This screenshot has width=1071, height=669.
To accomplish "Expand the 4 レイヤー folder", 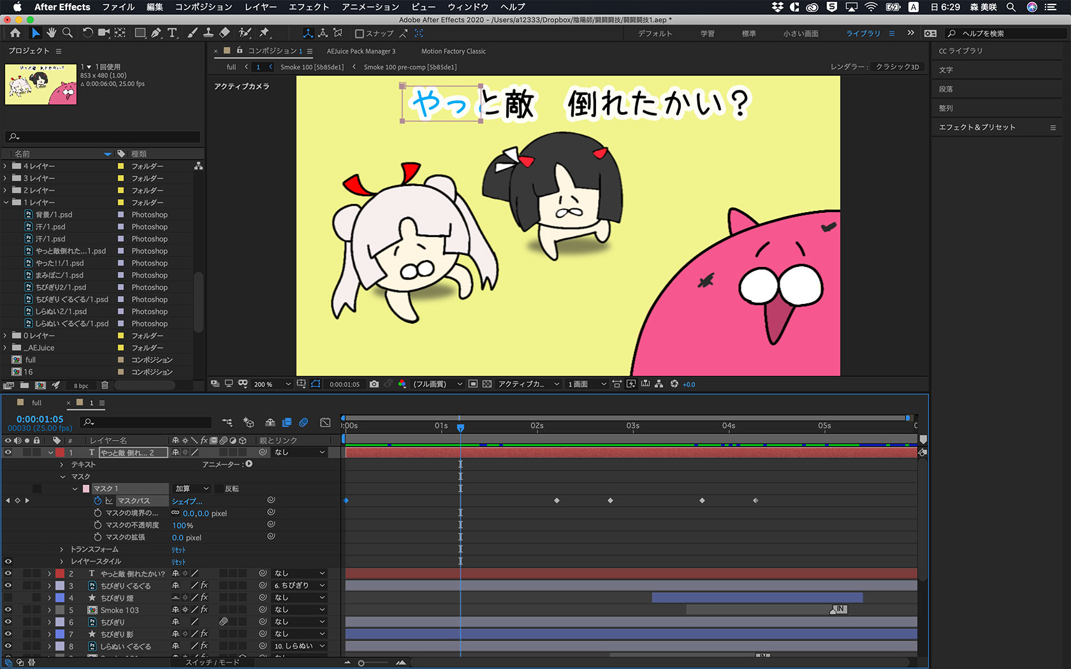I will click(x=6, y=166).
